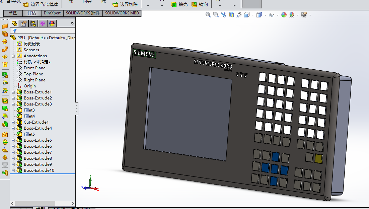Click the Swept Surface icon in the left toolbar

pos(5,49)
